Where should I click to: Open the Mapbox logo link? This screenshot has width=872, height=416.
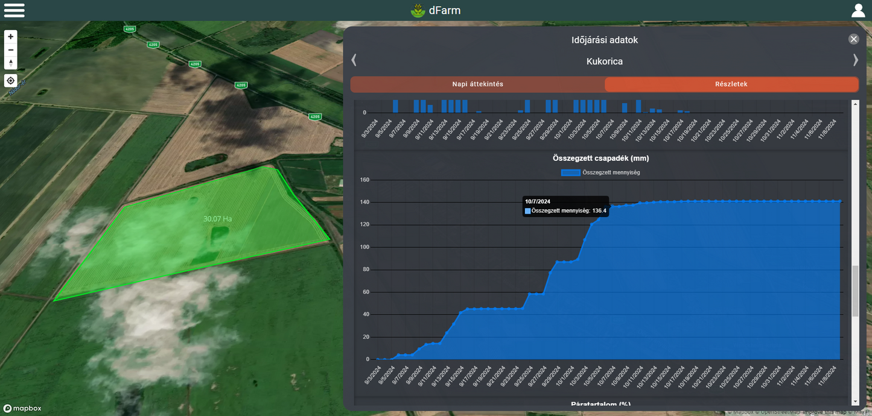click(22, 408)
